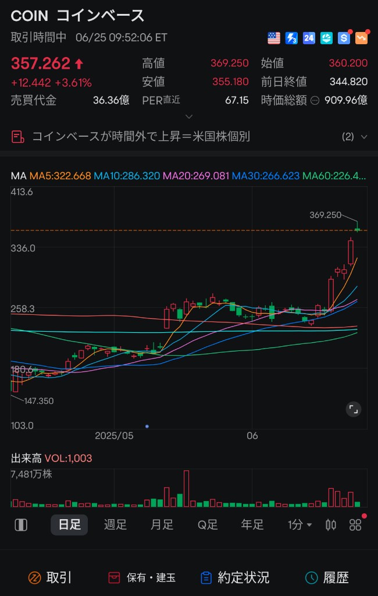Tap the market cap info circle icon
Viewport: 378px width, 596px height.
(315, 100)
